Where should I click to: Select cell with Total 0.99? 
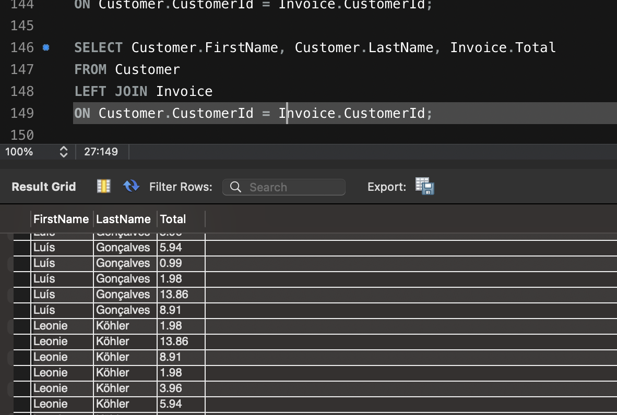pyautogui.click(x=181, y=263)
